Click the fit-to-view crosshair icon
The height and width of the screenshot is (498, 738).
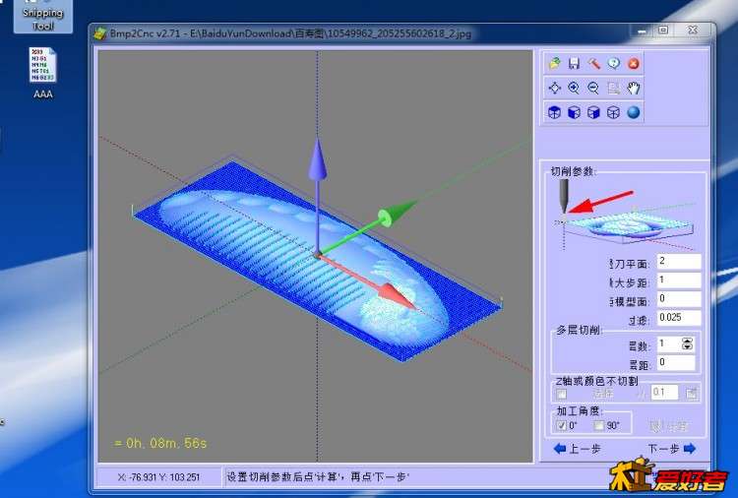click(x=555, y=88)
